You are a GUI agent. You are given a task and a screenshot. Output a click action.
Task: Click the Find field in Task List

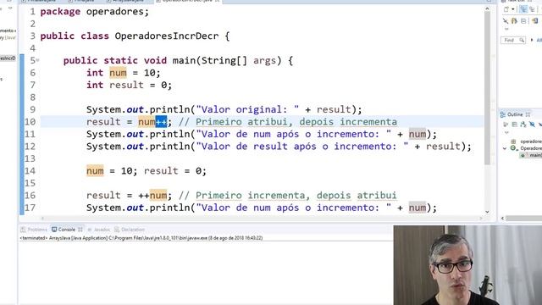click(x=513, y=40)
